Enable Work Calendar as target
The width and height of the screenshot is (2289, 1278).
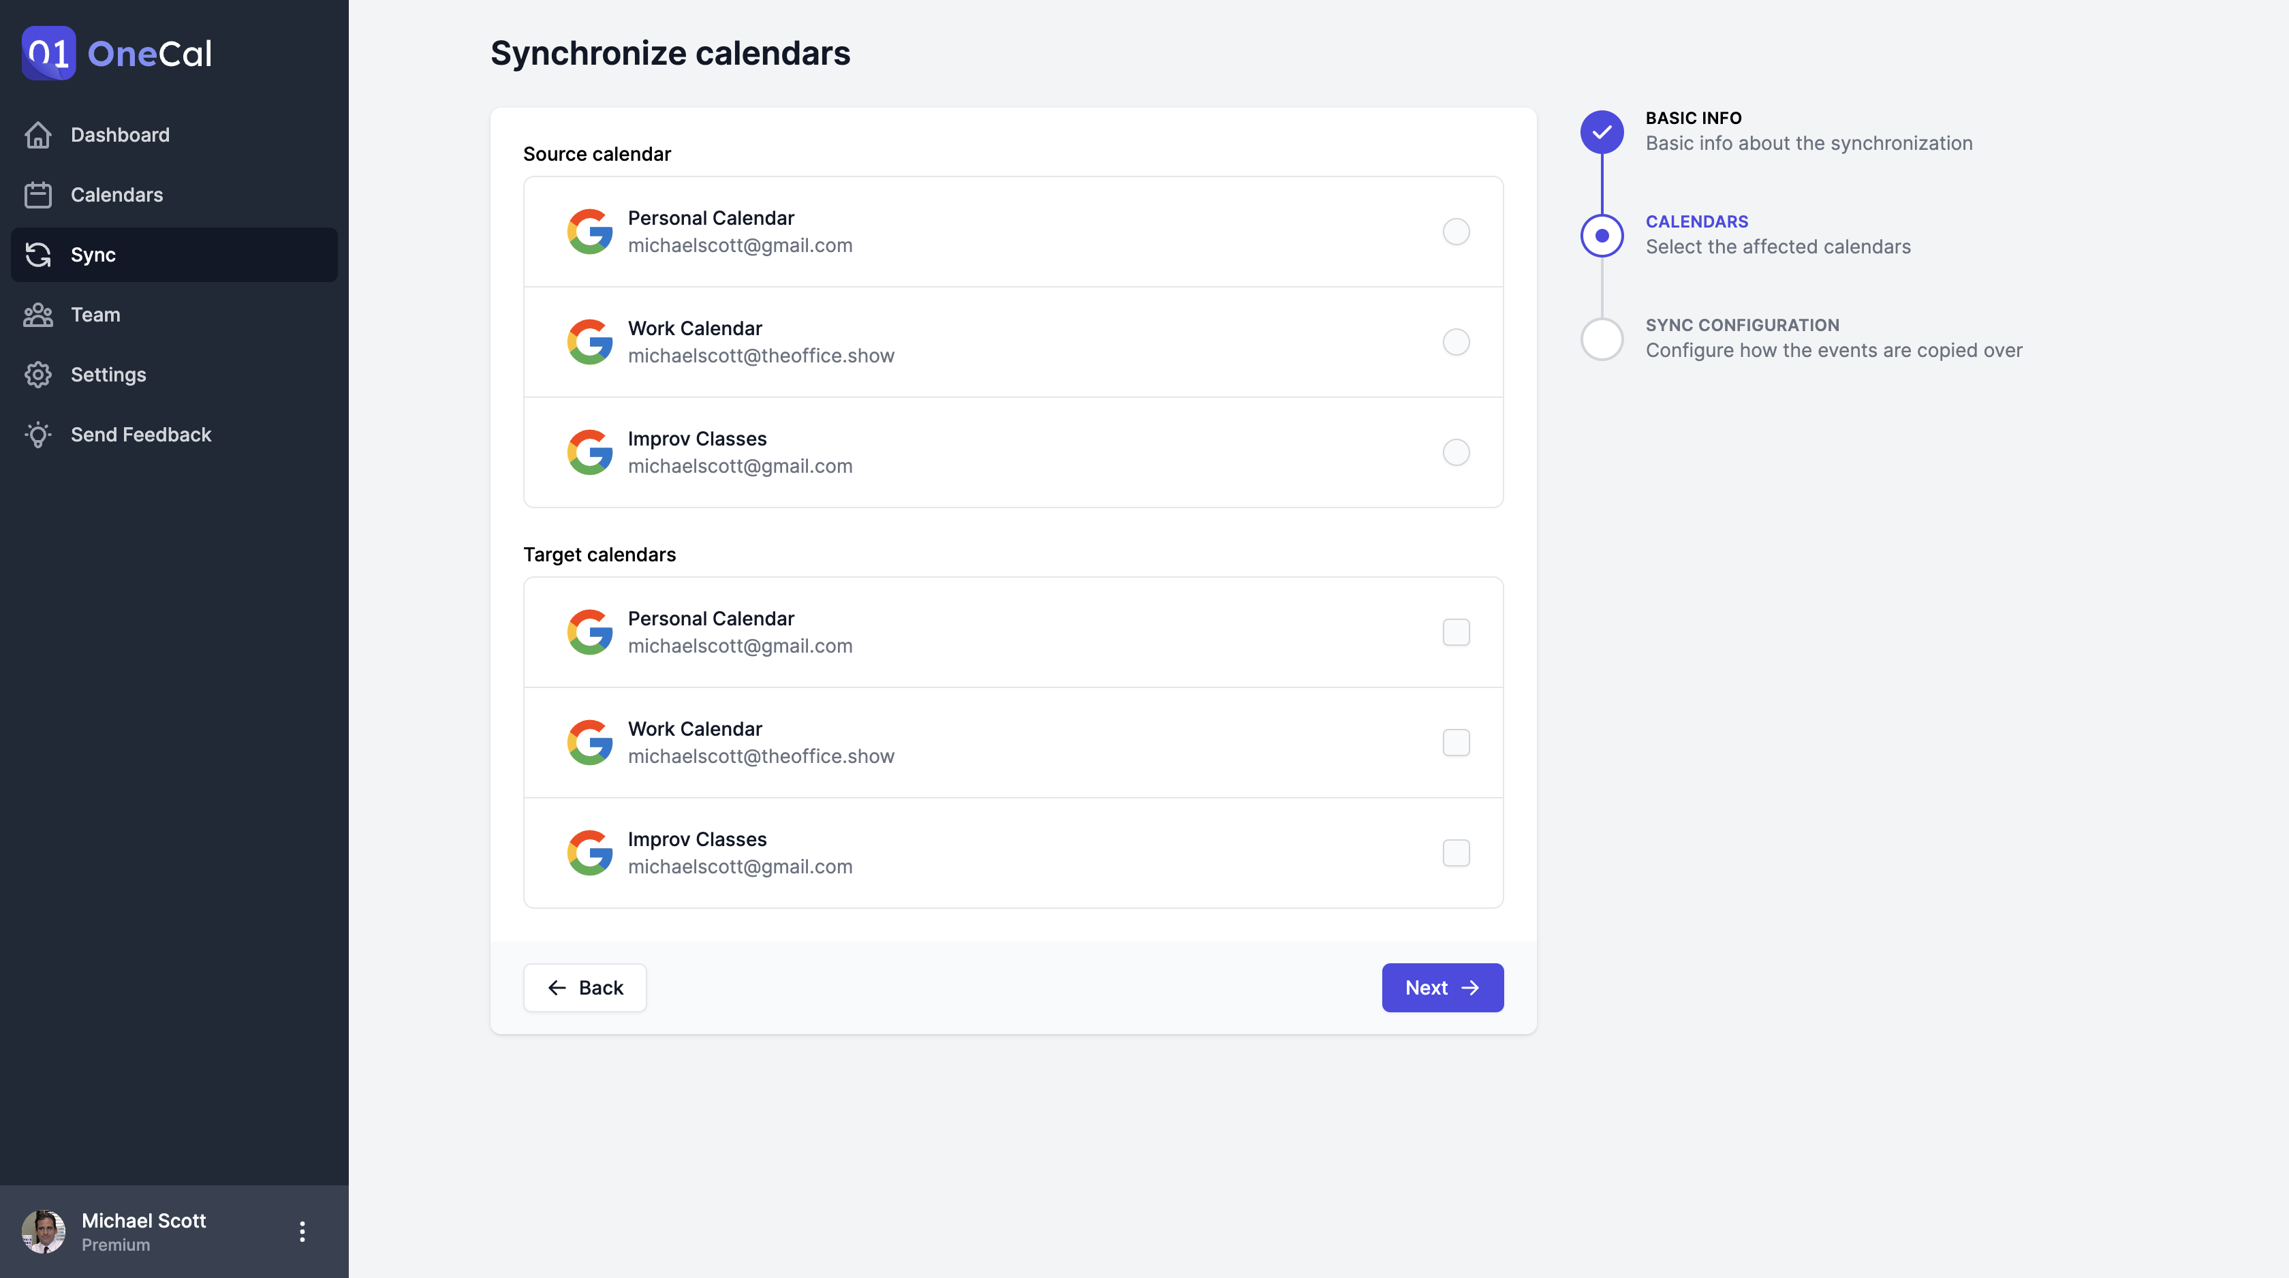point(1456,742)
